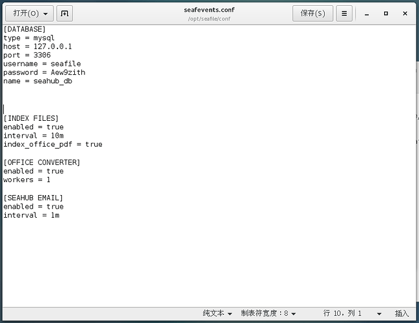Open the 行 10, 列 1 position dropdown
Image resolution: width=419 pixels, height=323 pixels.
point(353,313)
